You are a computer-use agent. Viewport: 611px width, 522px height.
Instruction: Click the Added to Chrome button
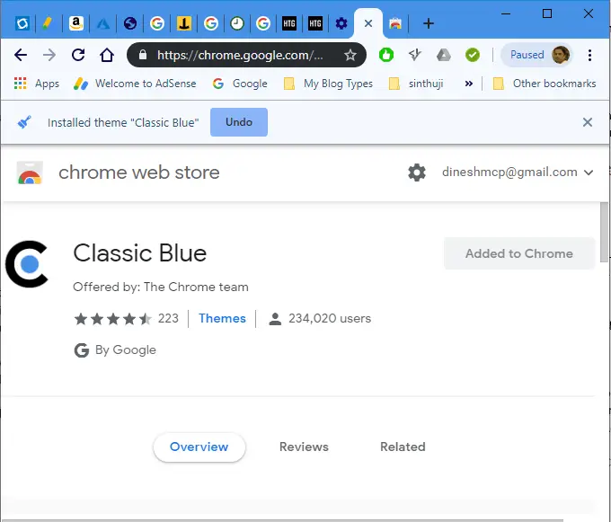[x=519, y=253]
